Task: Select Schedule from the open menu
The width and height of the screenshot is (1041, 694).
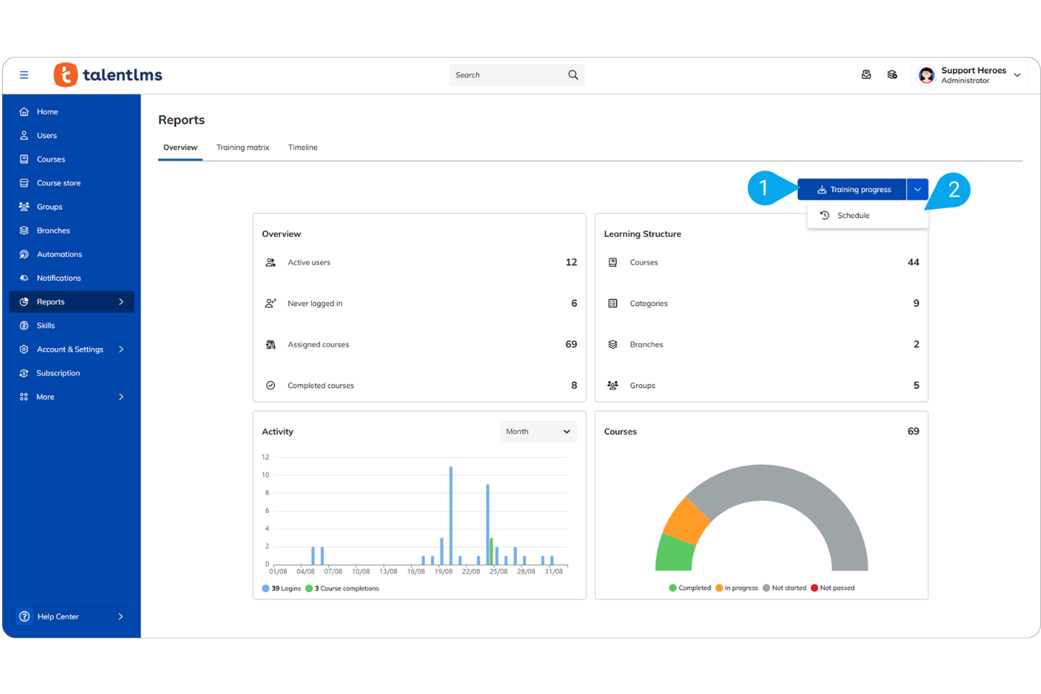Action: pos(852,215)
